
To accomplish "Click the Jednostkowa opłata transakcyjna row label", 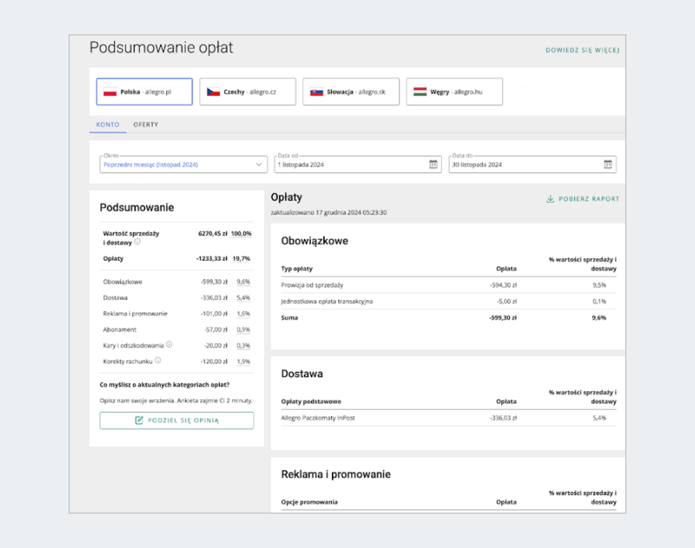I will coord(327,301).
